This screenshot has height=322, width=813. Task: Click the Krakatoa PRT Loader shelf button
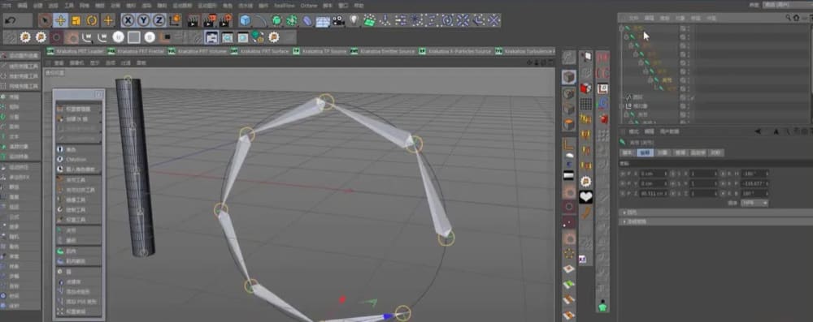coord(76,51)
